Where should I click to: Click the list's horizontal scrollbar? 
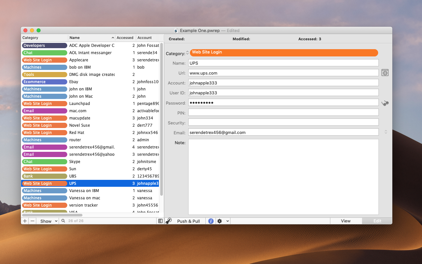(52, 215)
